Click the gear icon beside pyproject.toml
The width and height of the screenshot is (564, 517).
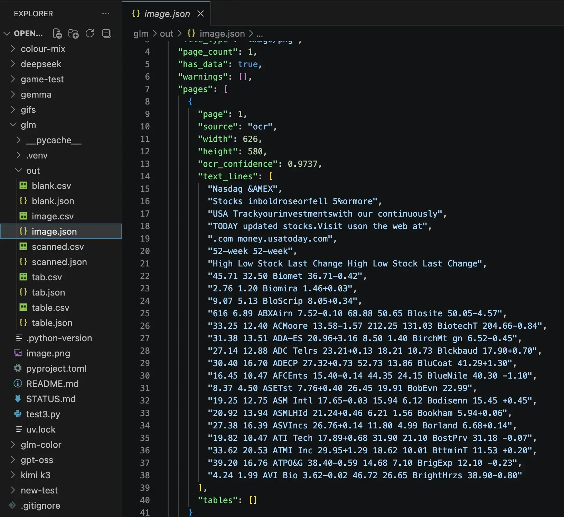click(x=18, y=368)
